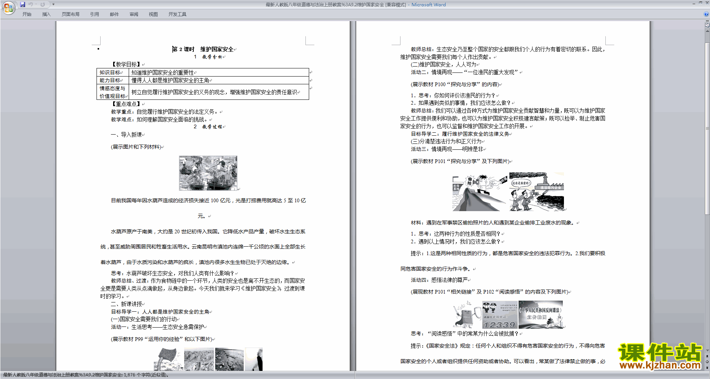Click the status bar word count text
The height and width of the screenshot is (379, 710).
pyautogui.click(x=86, y=375)
